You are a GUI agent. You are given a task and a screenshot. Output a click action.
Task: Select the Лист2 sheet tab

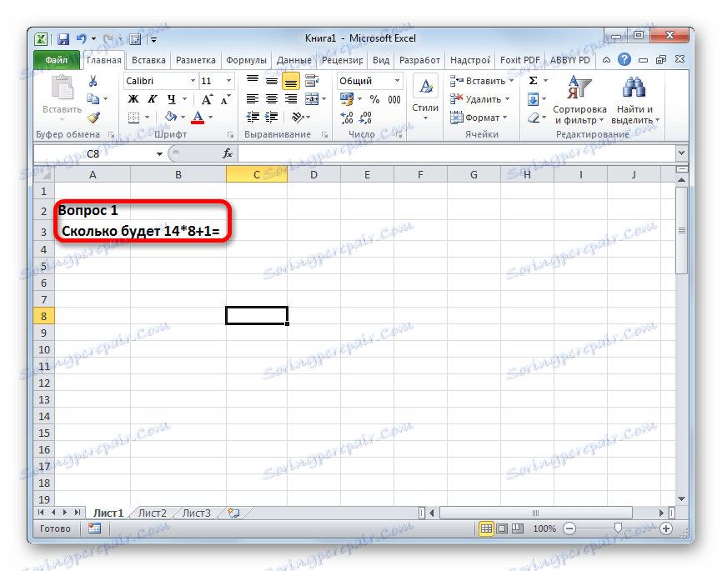point(153,513)
